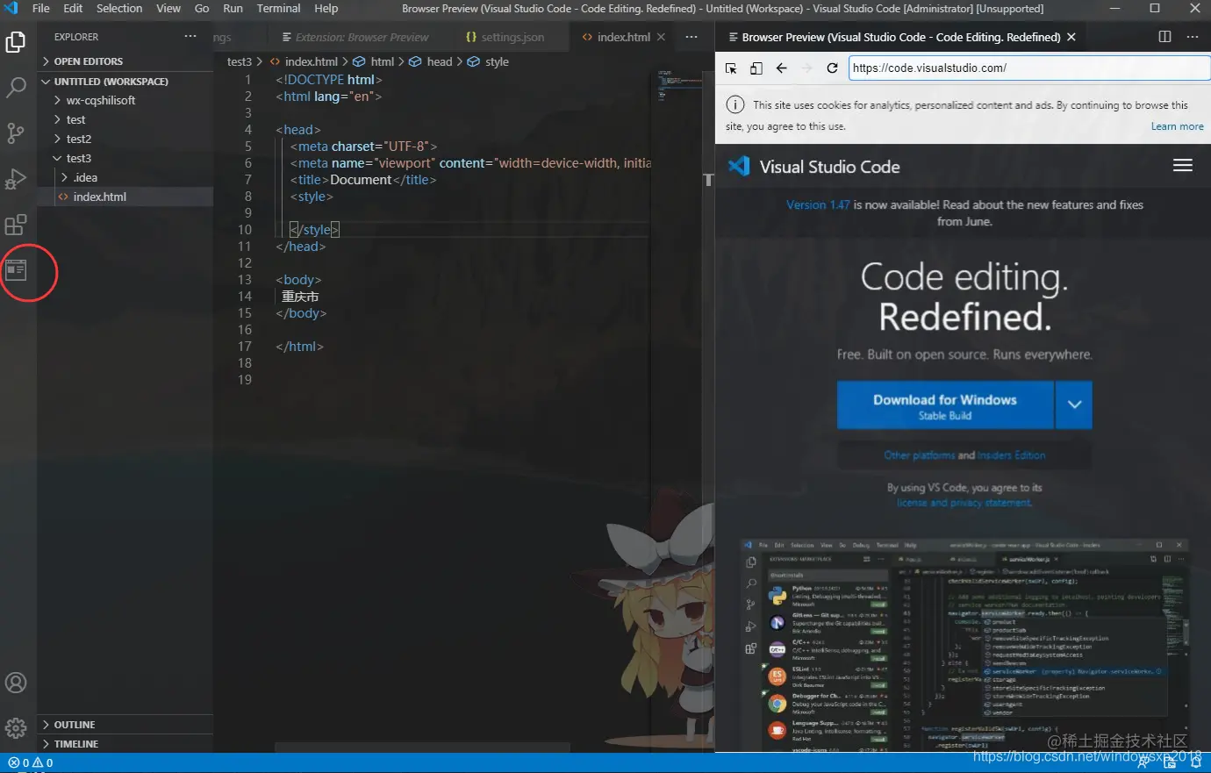This screenshot has height=773, width=1211.
Task: Open the Search view in activity bar
Action: click(16, 88)
